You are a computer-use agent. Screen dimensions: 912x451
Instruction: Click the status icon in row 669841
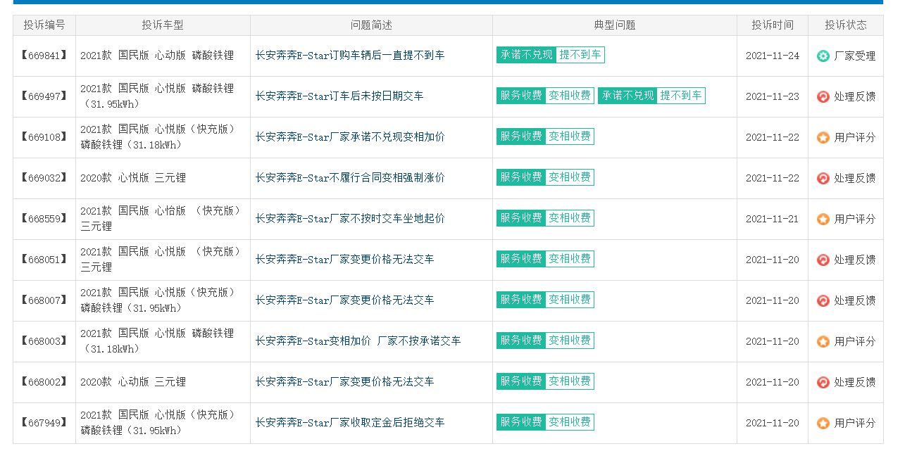[823, 56]
